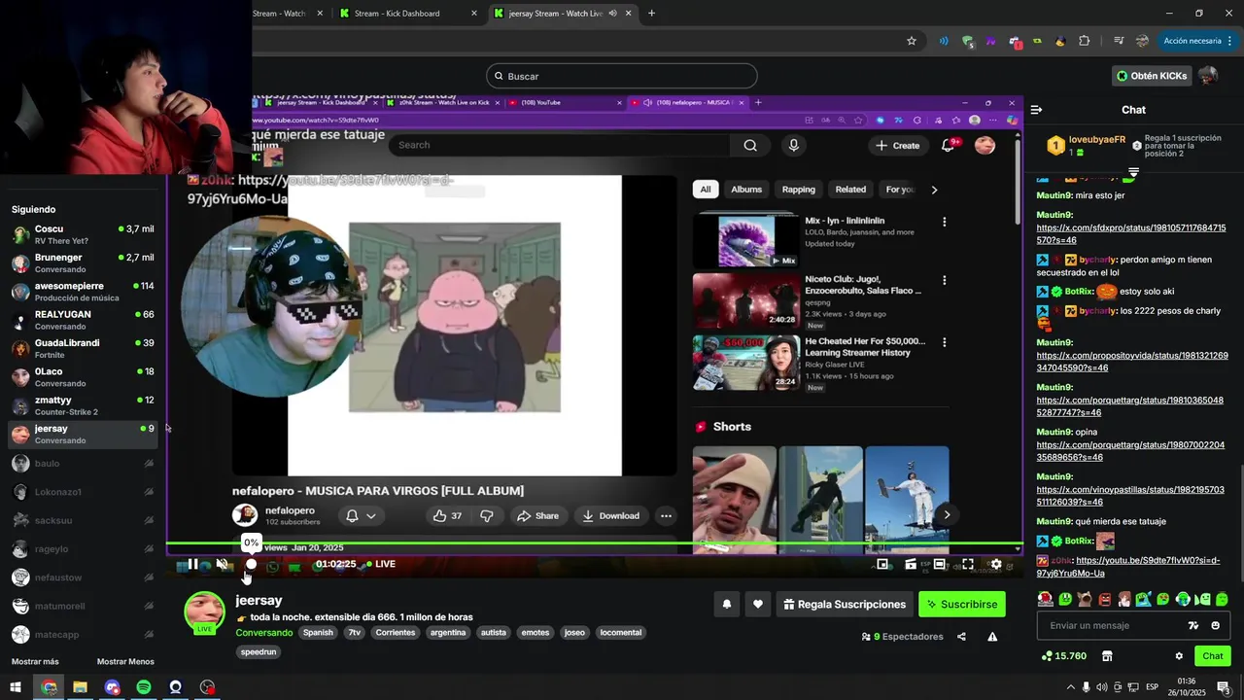The height and width of the screenshot is (700, 1244).
Task: Open the browser Extensions puzzle icon
Action: coord(1085,41)
